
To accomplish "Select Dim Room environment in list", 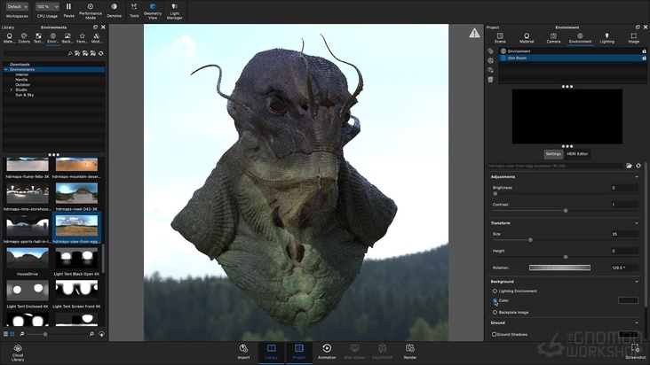I will (571, 58).
